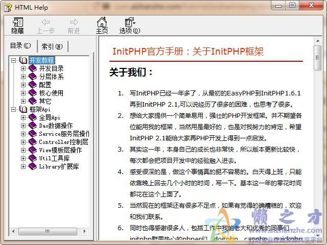Viewport: 327px width, 245px height.
Task: Expand the 其它 node
Action: click(x=23, y=101)
